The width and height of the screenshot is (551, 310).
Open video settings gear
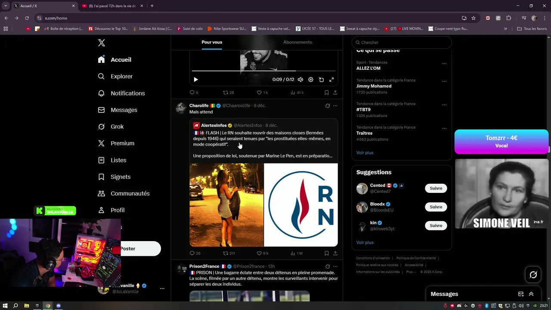(x=311, y=80)
